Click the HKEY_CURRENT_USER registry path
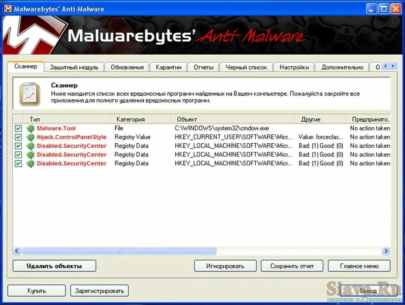Image resolution: width=405 pixels, height=305 pixels. click(x=233, y=137)
